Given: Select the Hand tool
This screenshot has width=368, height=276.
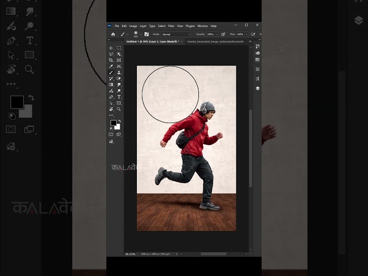Looking at the screenshot, I should 111,109.
